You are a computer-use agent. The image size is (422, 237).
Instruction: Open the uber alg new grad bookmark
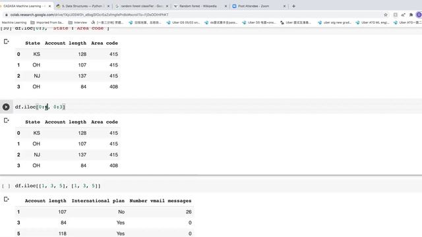[x=335, y=22]
